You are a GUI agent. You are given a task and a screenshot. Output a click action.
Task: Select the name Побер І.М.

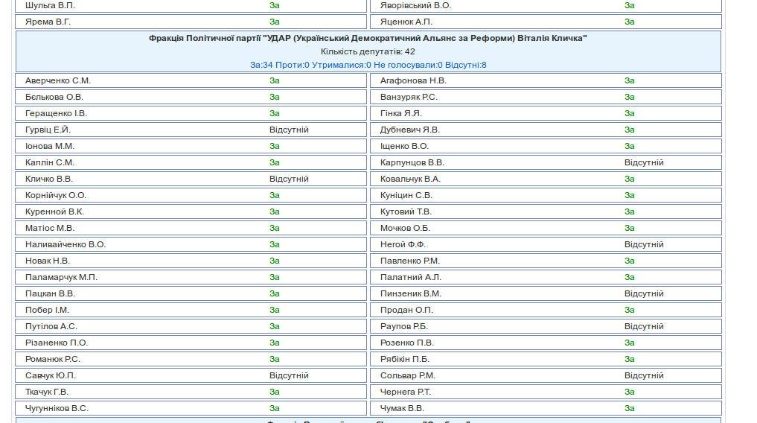(x=47, y=311)
